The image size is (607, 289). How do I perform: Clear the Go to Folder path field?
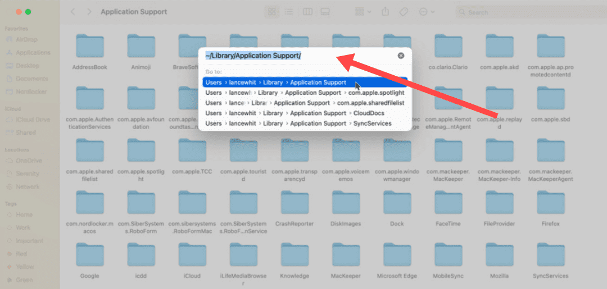point(401,56)
